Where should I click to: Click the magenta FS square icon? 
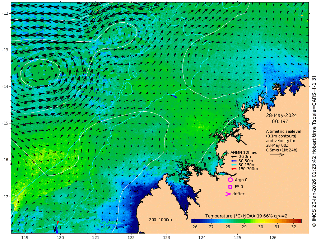tap(230, 187)
